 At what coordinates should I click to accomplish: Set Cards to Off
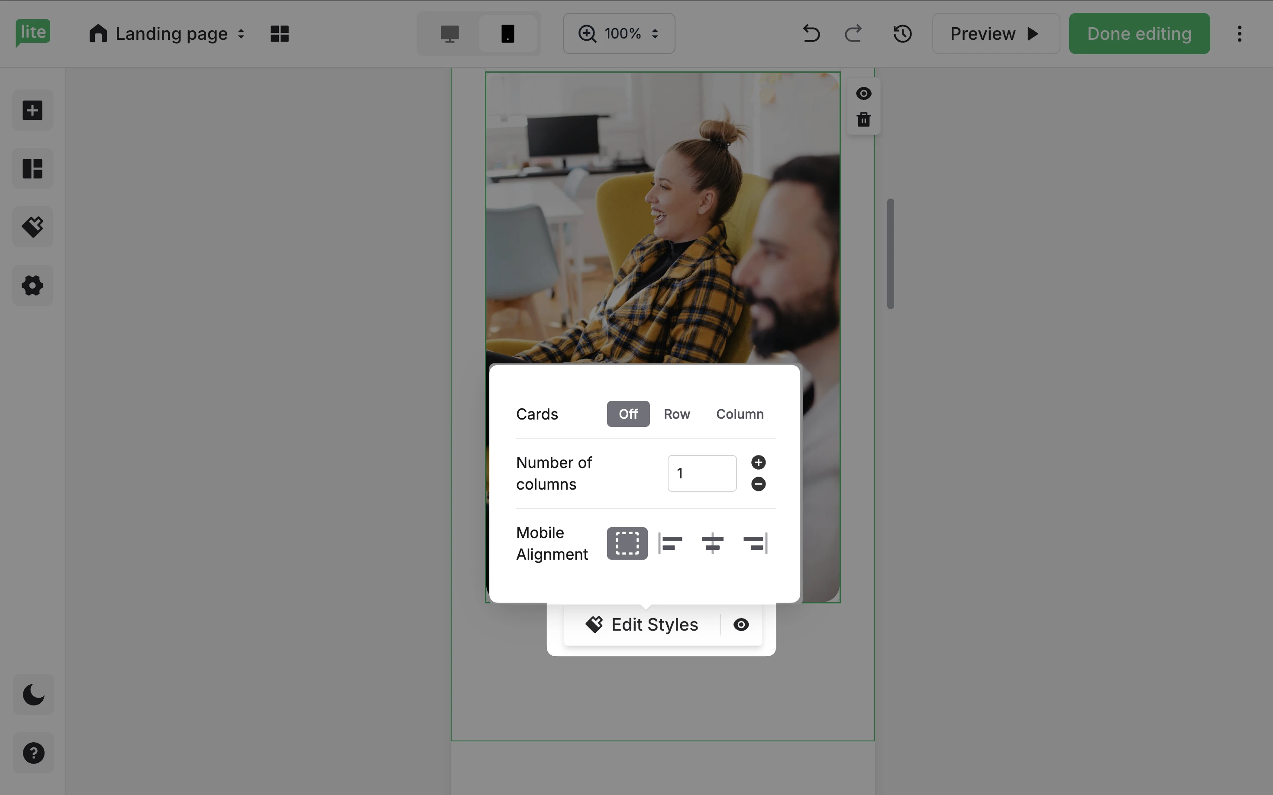[x=628, y=414]
